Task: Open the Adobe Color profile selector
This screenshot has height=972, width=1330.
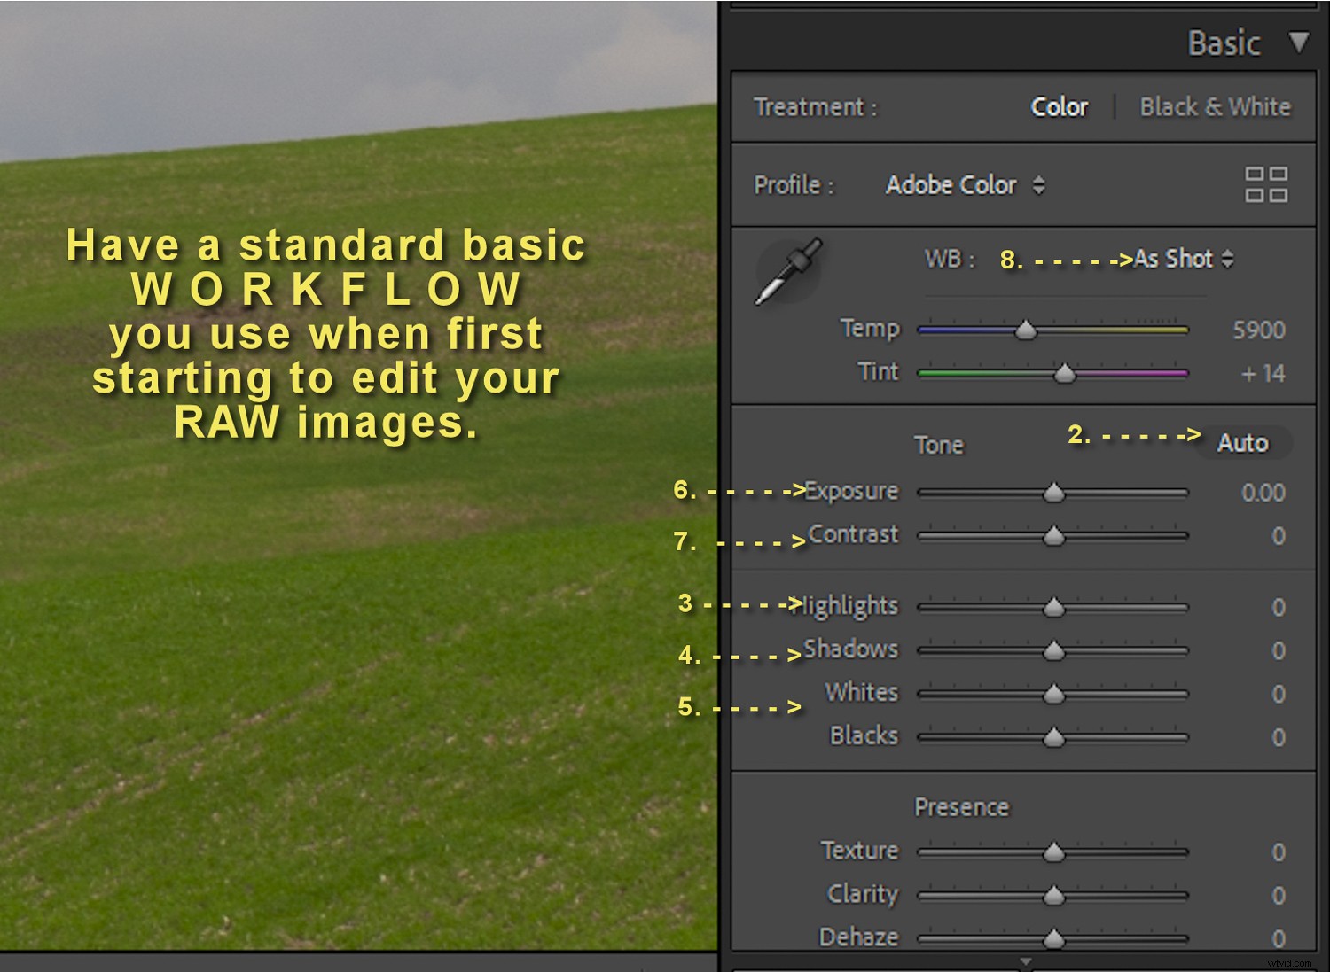Action: point(964,185)
